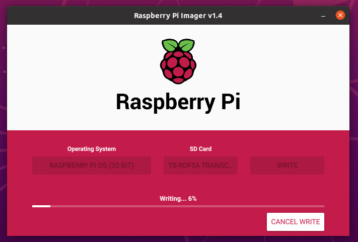Click the large "Raspberry Pi" heading
The image size is (358, 242).
click(178, 102)
